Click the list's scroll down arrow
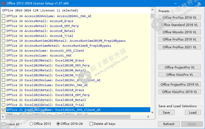 [152, 112]
